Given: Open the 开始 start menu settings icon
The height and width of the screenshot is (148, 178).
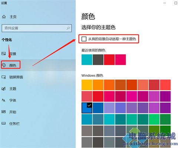Looking at the screenshot, I should coord(4,112).
